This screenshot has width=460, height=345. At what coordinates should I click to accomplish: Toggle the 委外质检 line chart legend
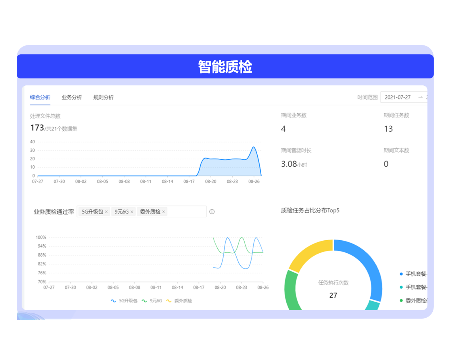(x=179, y=301)
